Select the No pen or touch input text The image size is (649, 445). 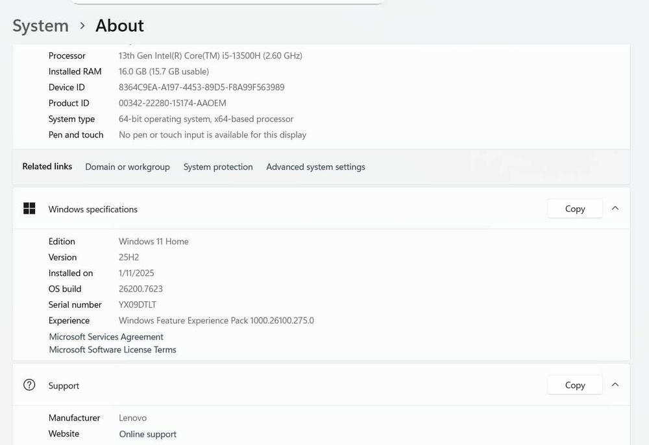click(x=213, y=135)
